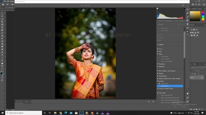Image resolution: width=206 pixels, height=115 pixels.
Task: Select the Rectangular Marquee tool
Action: (2, 13)
